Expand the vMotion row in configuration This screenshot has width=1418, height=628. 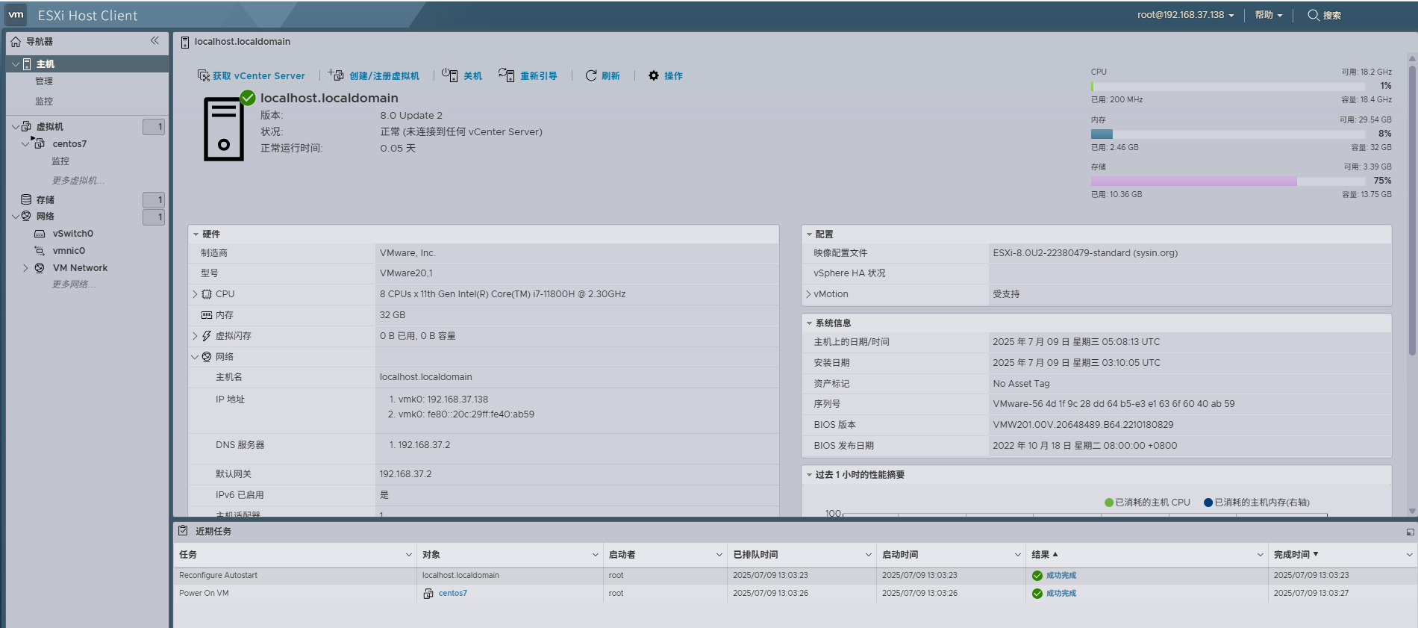808,294
